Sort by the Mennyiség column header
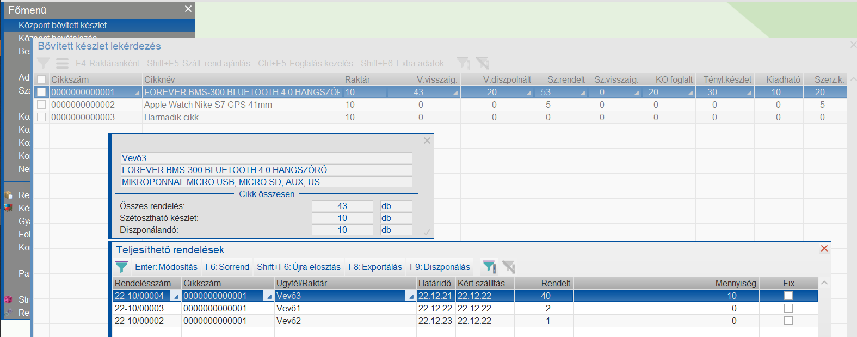This screenshot has height=337, width=857. tap(666, 283)
